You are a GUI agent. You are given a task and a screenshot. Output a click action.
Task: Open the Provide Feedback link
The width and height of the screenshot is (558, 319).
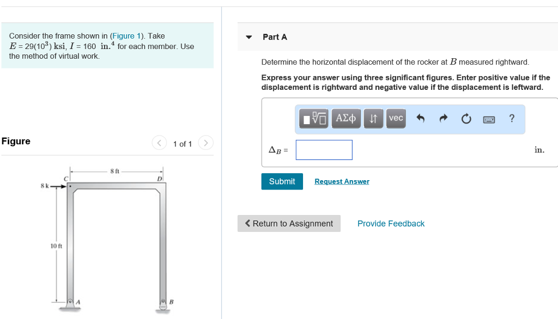tap(391, 223)
